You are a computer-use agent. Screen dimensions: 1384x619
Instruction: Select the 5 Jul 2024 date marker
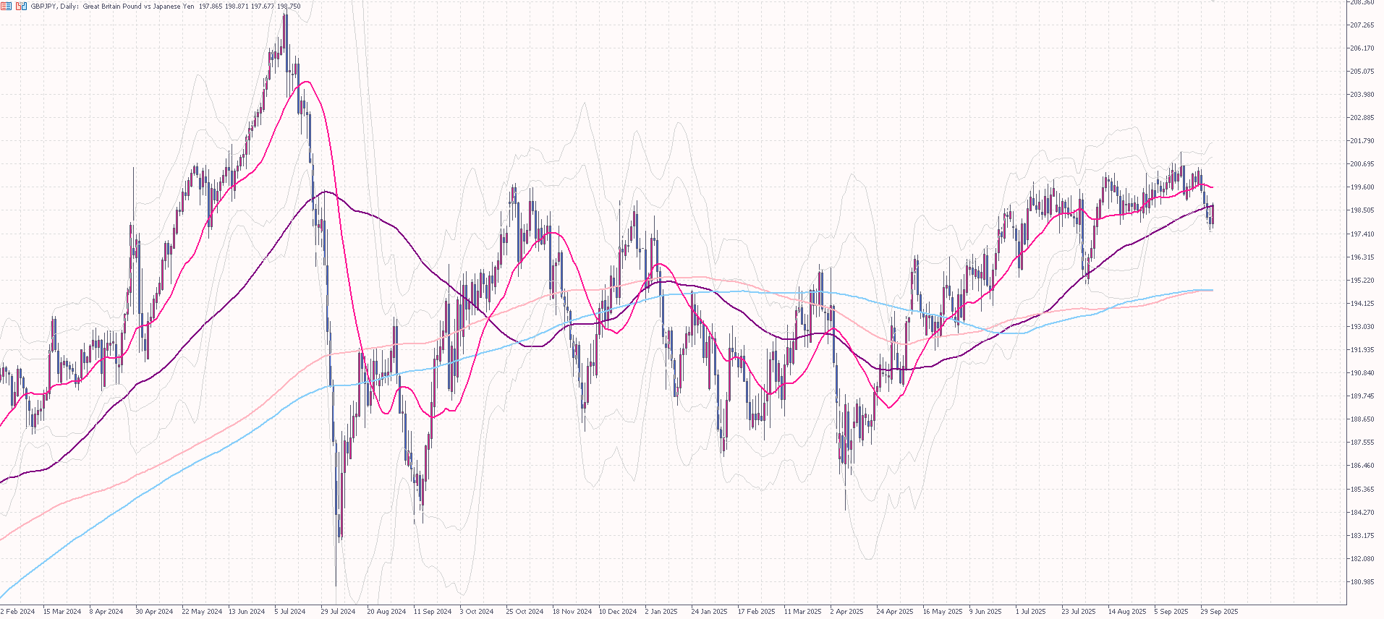pyautogui.click(x=289, y=612)
